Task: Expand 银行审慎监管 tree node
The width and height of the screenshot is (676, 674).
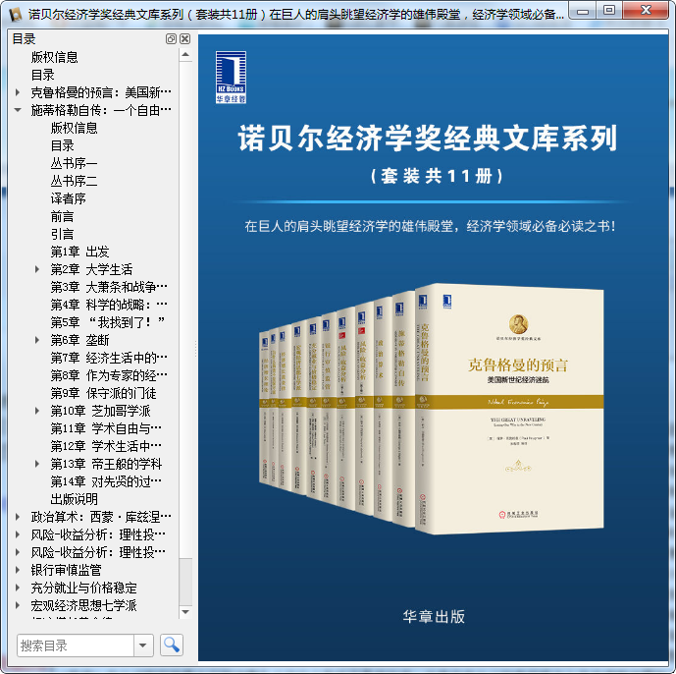Action: pos(18,570)
